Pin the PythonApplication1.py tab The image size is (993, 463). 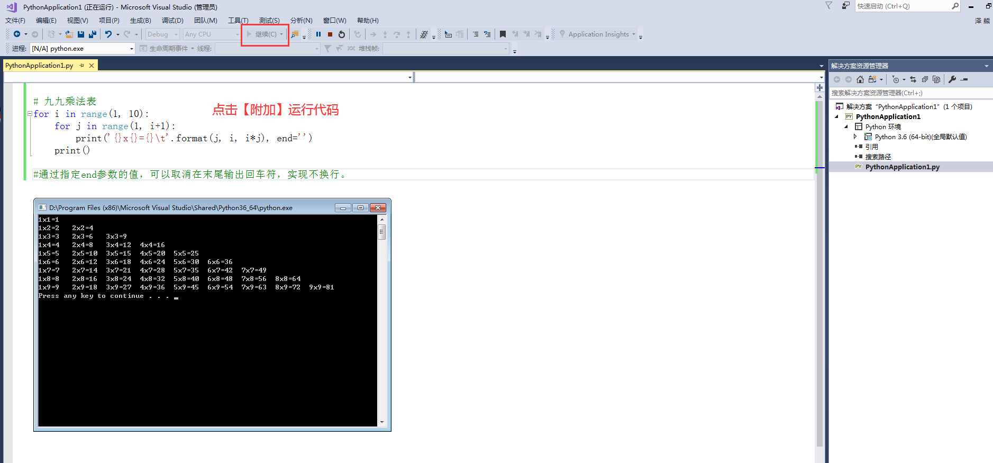[82, 66]
